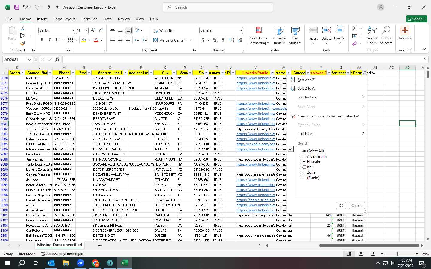Open the Font size dropdown
Viewport: 431px width, 269px height.
[86, 30]
